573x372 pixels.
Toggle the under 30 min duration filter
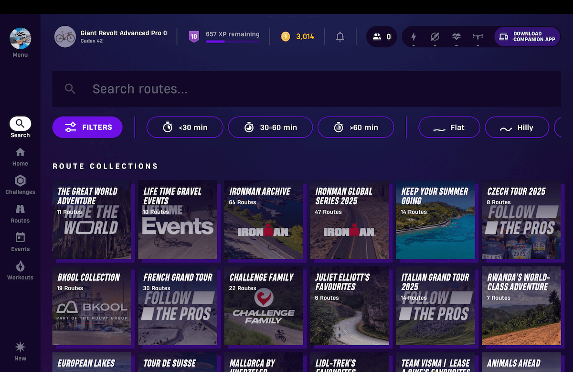[185, 128]
